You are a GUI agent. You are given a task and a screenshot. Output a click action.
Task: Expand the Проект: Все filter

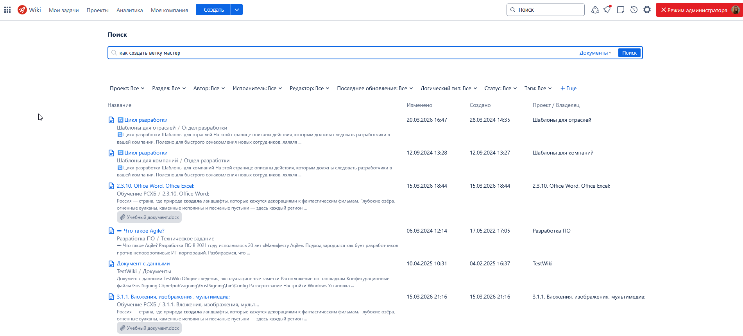click(127, 89)
